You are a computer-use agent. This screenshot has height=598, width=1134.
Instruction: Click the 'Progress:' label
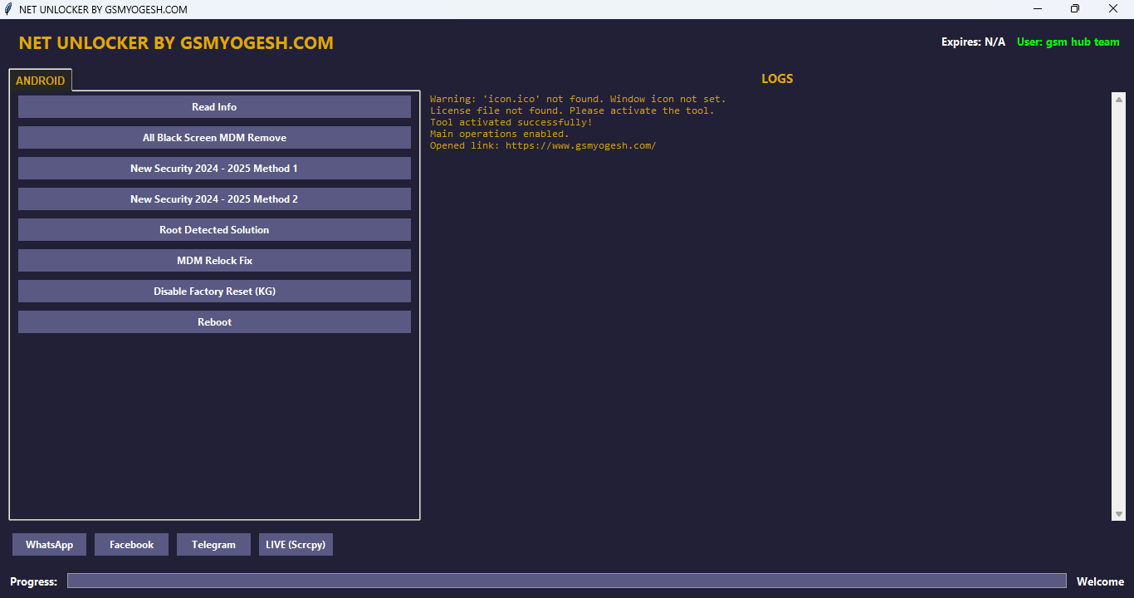[x=34, y=581]
